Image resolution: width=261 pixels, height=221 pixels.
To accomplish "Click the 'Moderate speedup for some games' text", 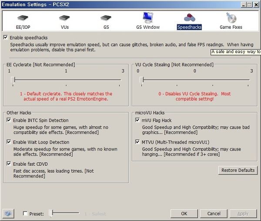I will [65, 151].
